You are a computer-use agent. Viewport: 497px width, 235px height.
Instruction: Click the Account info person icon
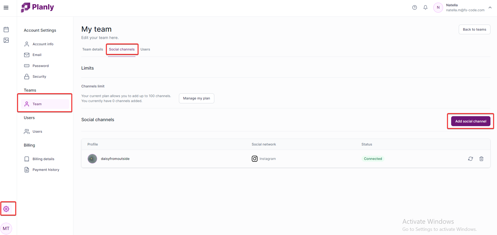(27, 44)
